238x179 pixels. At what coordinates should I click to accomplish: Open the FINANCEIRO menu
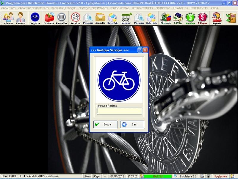tap(163, 8)
